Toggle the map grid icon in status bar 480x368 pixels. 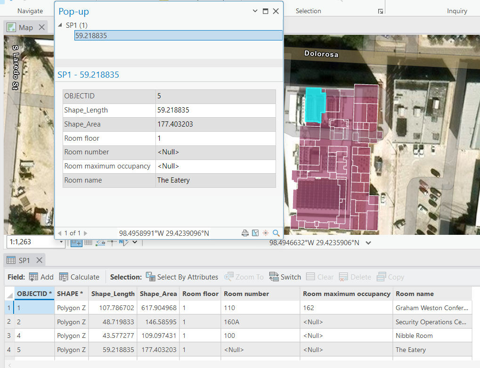pyautogui.click(x=88, y=242)
